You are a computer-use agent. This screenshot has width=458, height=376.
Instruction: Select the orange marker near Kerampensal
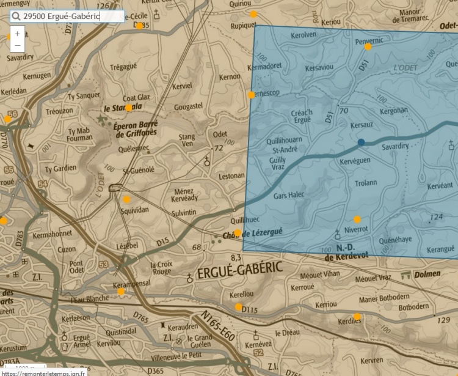coord(121,292)
